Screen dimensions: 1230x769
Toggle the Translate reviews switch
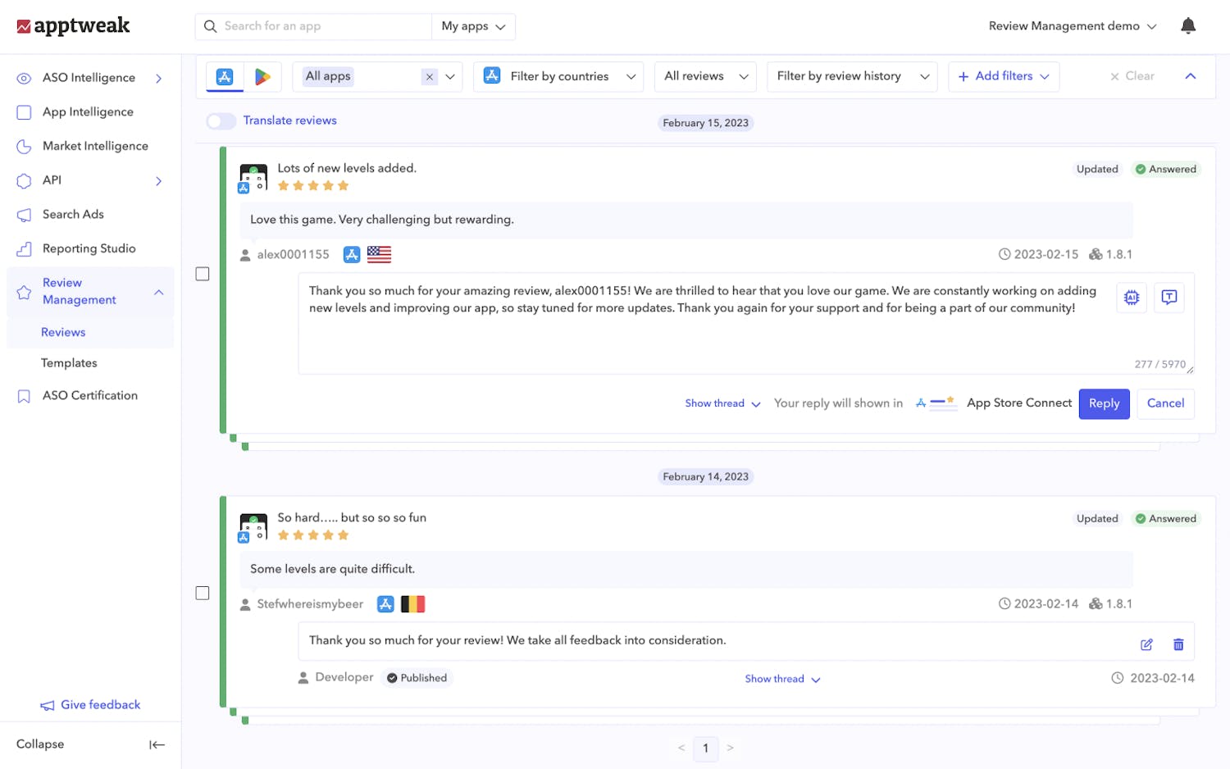(x=221, y=121)
